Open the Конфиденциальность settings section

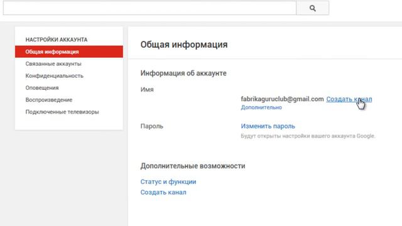coord(55,76)
